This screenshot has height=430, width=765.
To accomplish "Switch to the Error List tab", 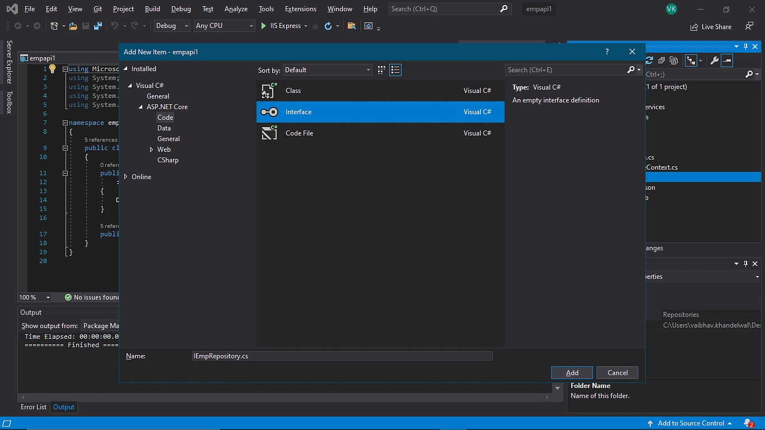I will [34, 407].
